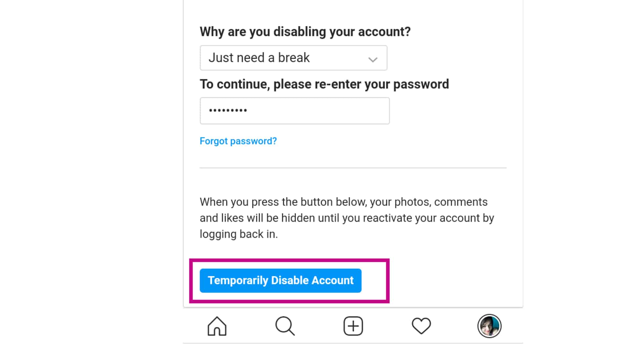Tap the Create Post icon
The height and width of the screenshot is (354, 630).
(x=353, y=325)
